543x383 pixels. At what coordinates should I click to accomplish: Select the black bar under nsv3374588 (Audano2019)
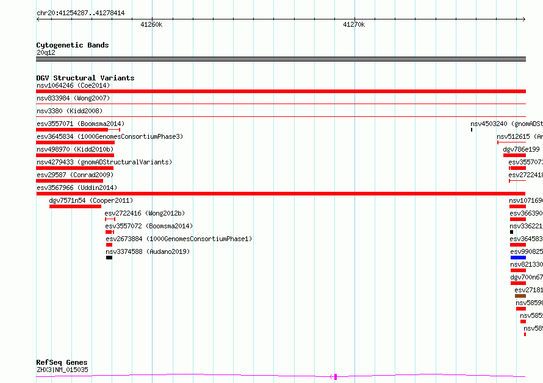pyautogui.click(x=109, y=258)
